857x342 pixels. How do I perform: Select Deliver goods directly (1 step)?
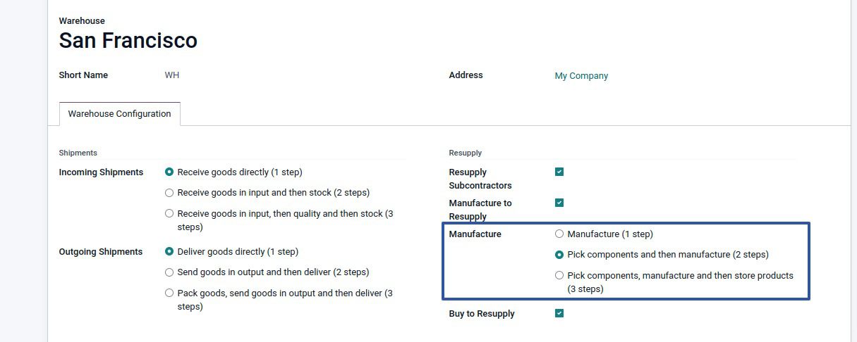(169, 252)
